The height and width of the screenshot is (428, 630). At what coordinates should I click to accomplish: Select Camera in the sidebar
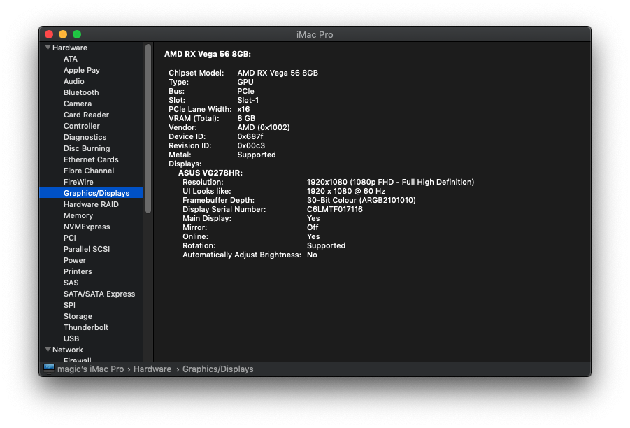pos(78,104)
